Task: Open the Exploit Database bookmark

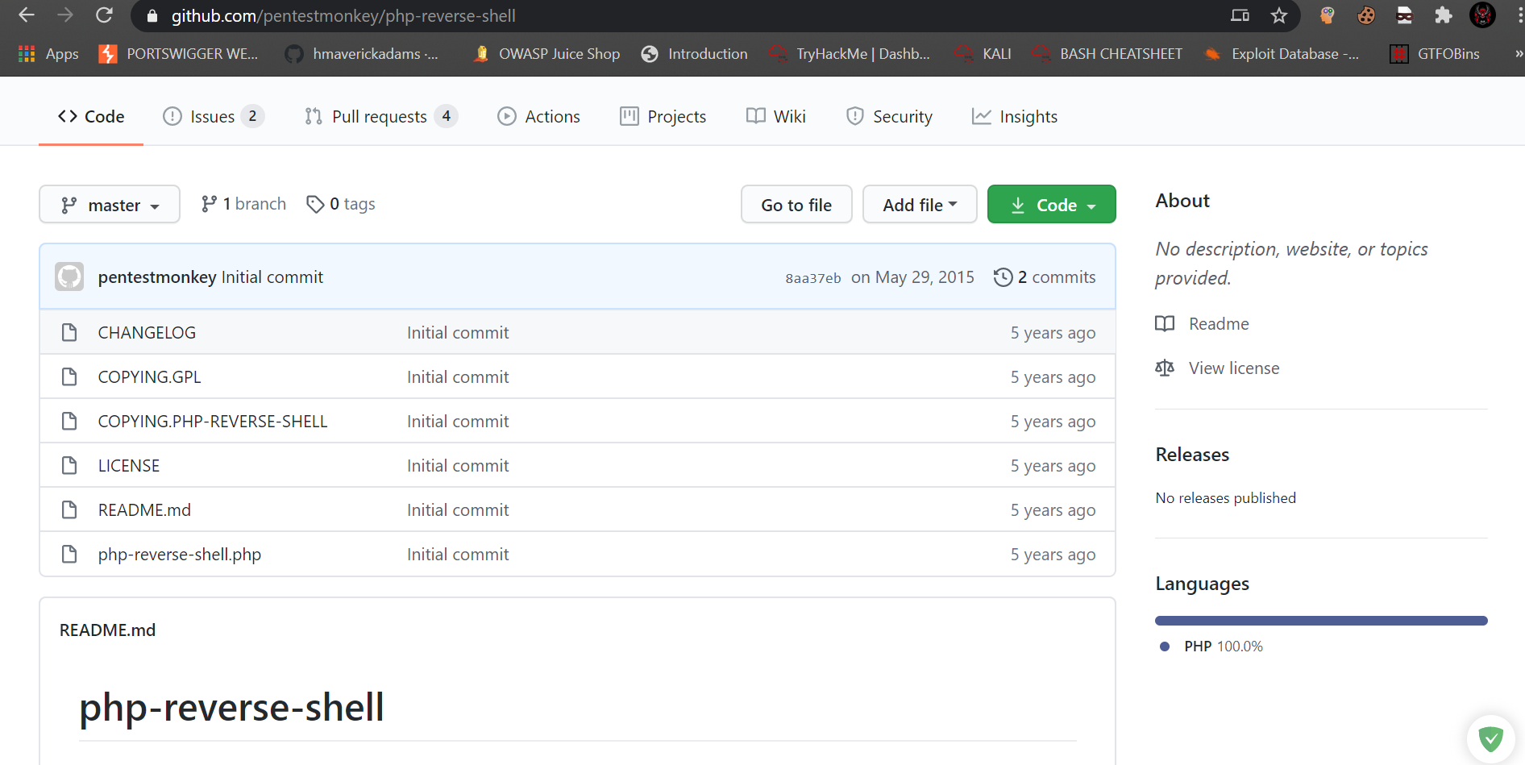Action: [1281, 54]
